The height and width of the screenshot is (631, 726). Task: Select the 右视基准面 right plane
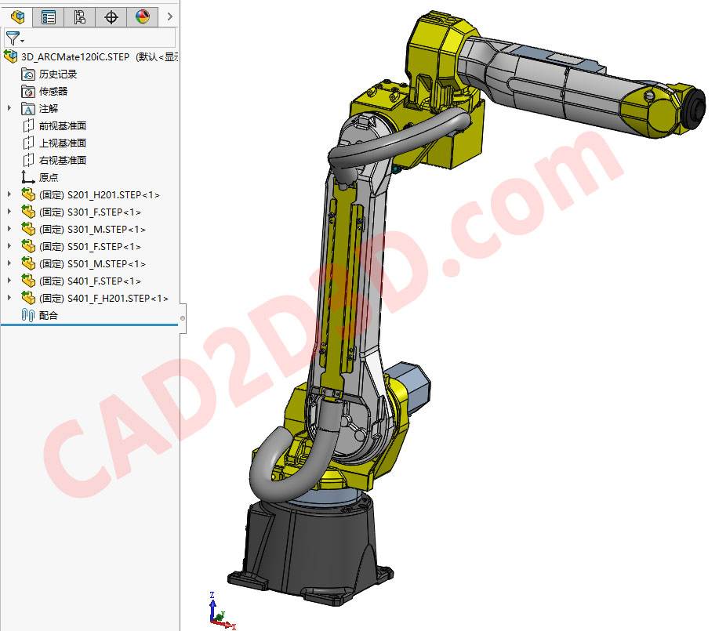pos(61,160)
